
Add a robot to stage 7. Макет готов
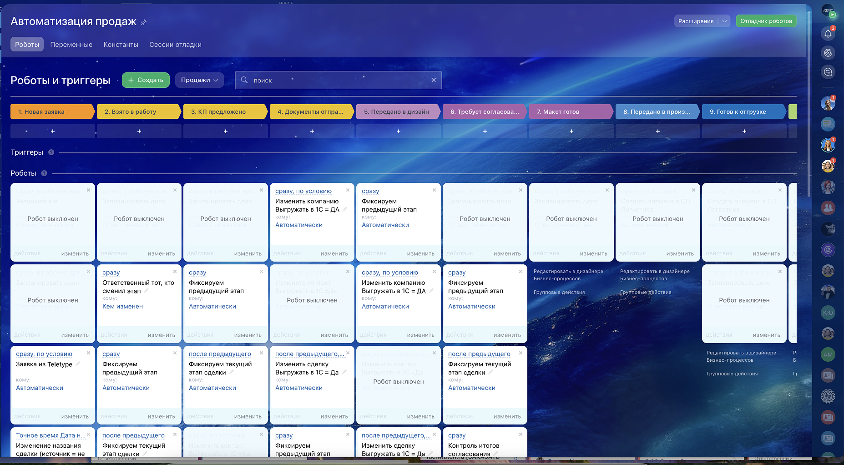coord(571,131)
